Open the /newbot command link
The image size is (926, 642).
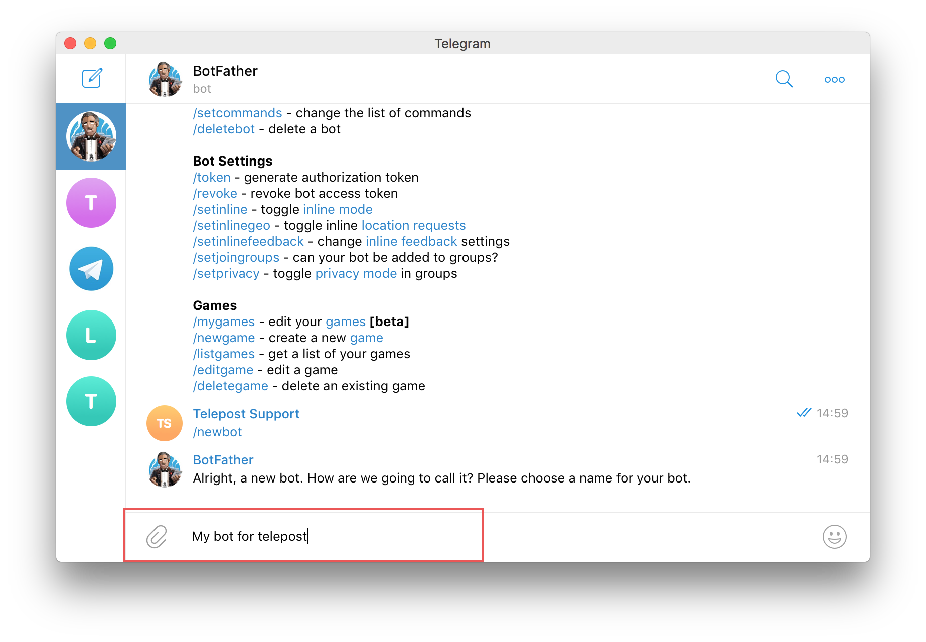pos(217,431)
